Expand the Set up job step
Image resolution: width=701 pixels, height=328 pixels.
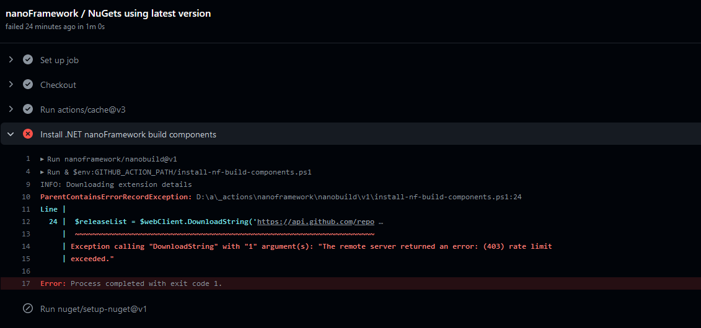tap(11, 60)
